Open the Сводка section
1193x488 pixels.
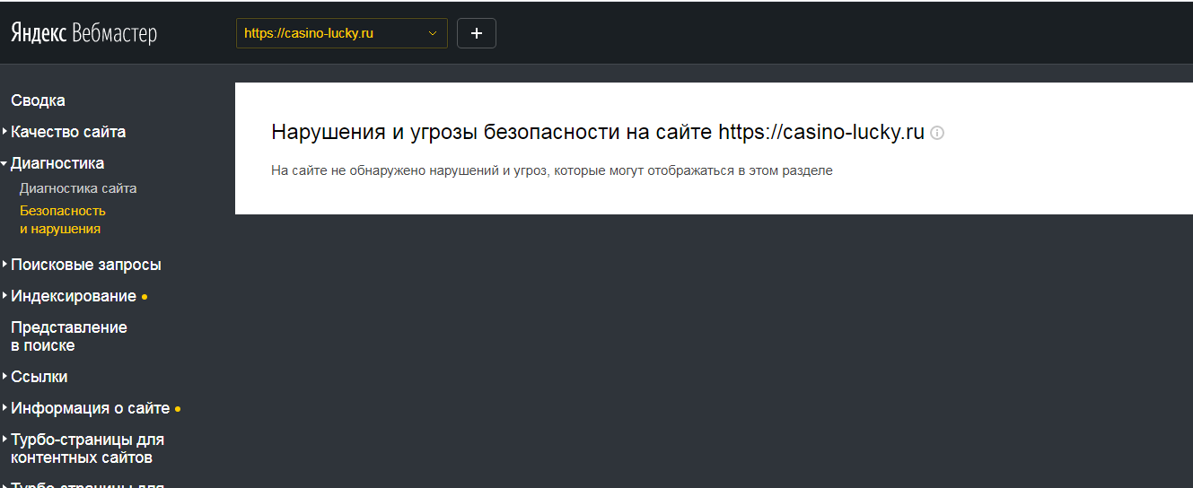[38, 100]
